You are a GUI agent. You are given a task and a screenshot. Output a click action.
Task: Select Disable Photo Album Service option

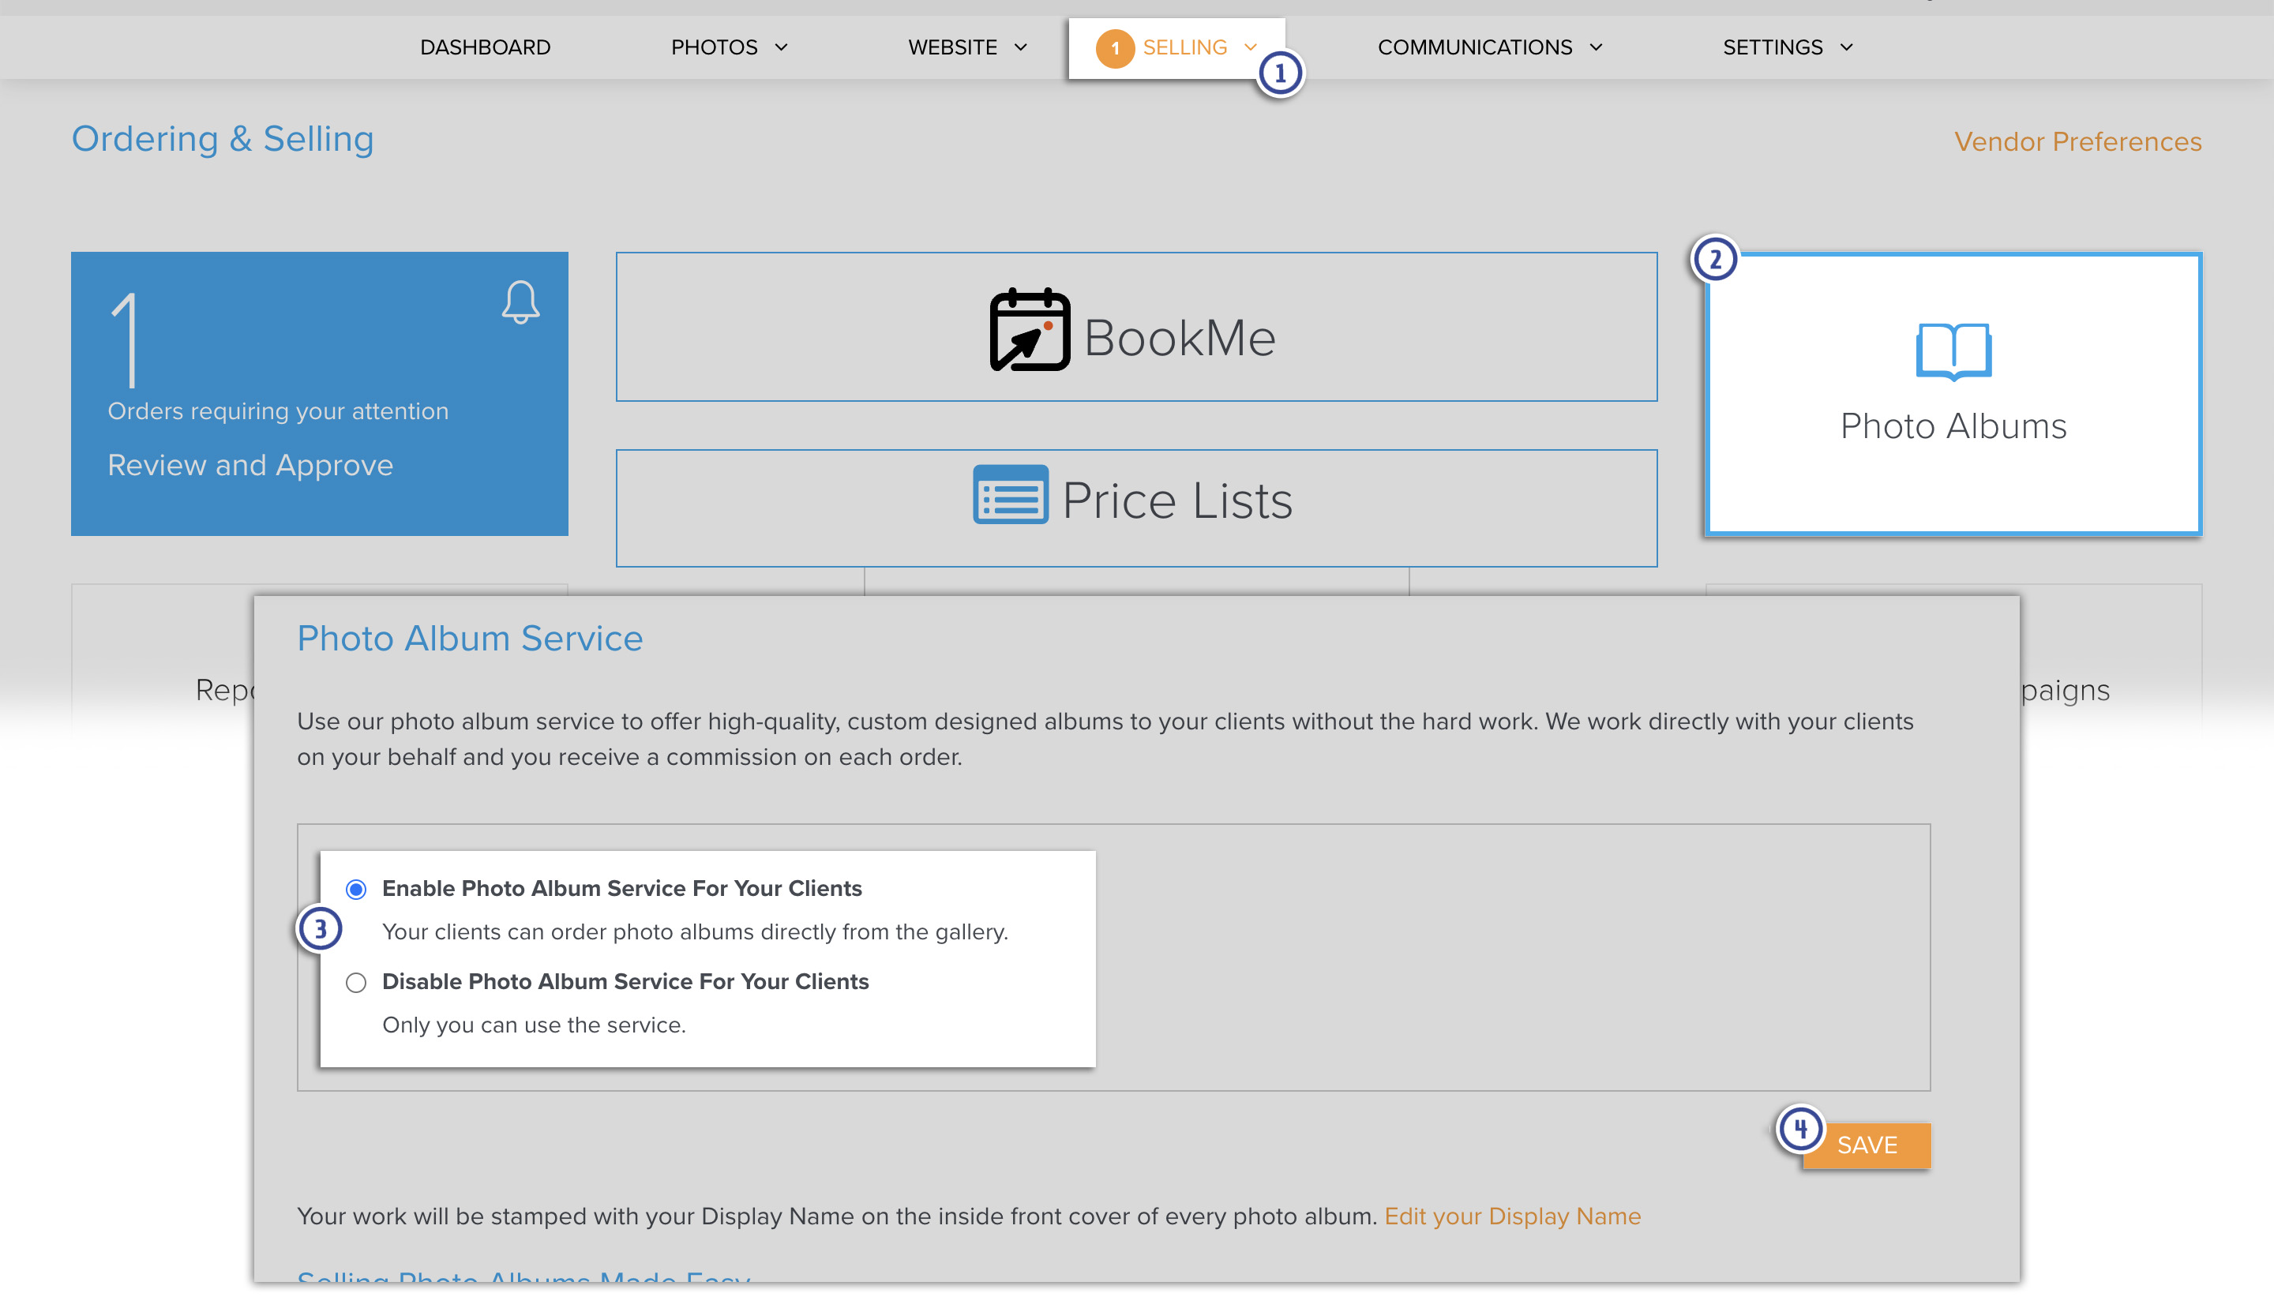click(x=356, y=982)
